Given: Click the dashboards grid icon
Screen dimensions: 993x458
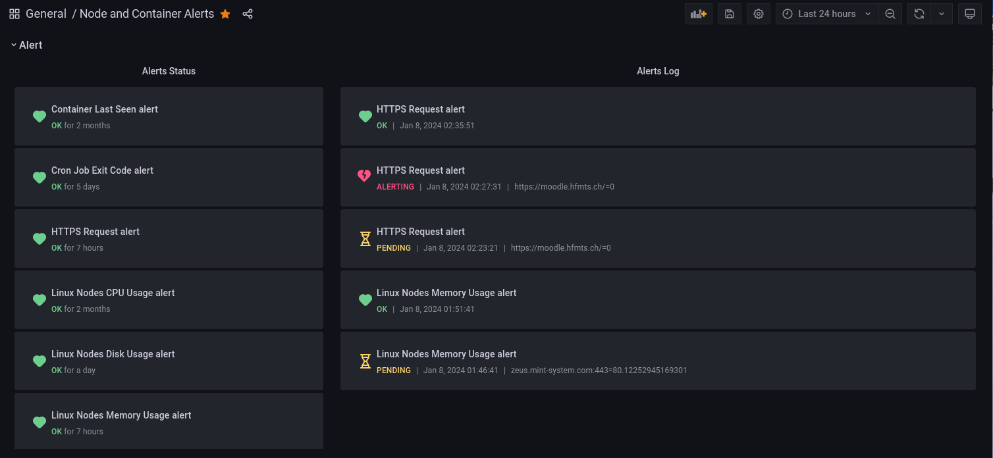Looking at the screenshot, I should coord(14,14).
